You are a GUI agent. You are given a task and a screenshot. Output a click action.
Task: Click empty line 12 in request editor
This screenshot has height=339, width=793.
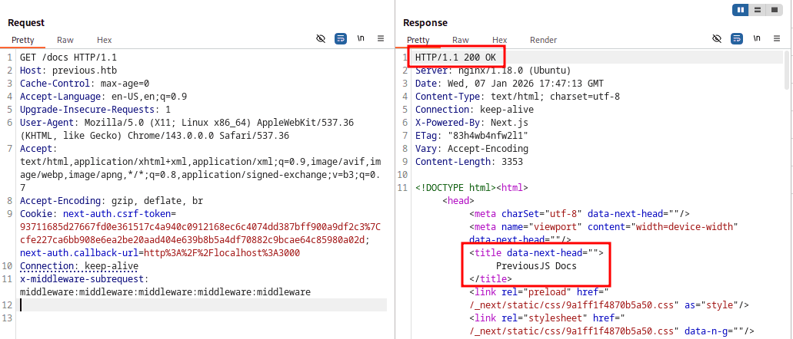coord(200,304)
